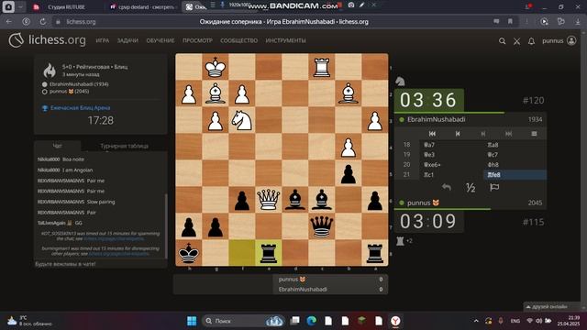Open the punnus user profile menu

559,40
